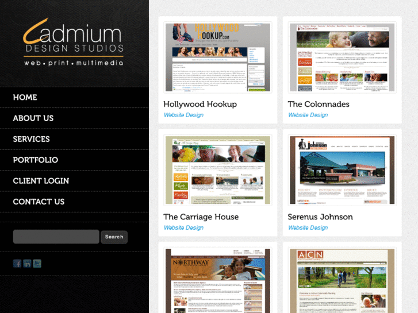Click the Hollywood Hookup title
Image resolution: width=418 pixels, height=313 pixels.
(200, 104)
